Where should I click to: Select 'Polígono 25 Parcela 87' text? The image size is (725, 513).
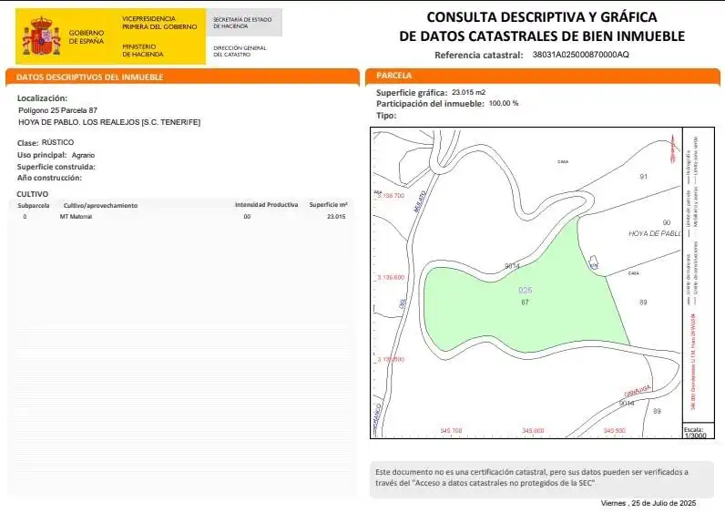click(57, 110)
